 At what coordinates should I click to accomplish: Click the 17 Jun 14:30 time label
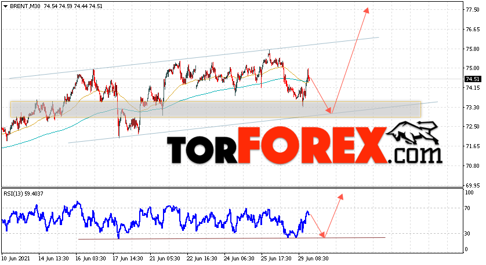(x=128, y=259)
